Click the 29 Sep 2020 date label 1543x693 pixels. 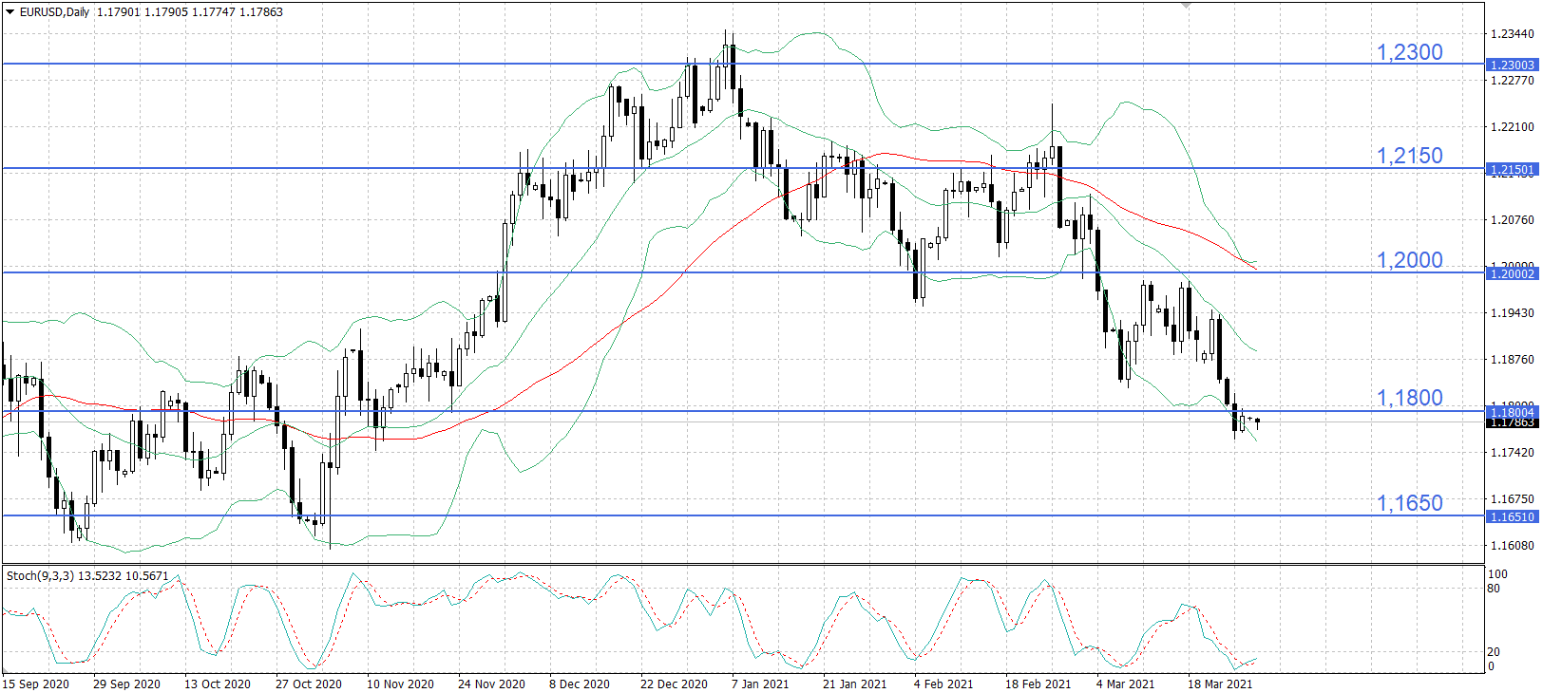pos(126,684)
